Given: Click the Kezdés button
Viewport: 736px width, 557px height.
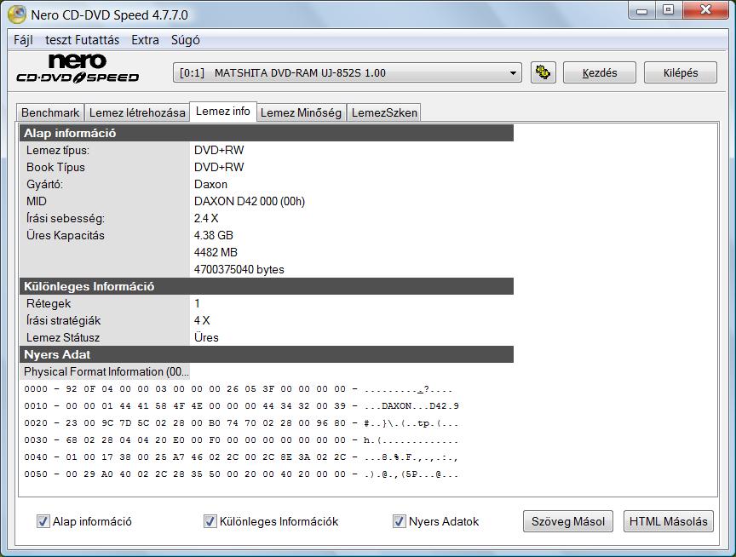Looking at the screenshot, I should (x=600, y=72).
